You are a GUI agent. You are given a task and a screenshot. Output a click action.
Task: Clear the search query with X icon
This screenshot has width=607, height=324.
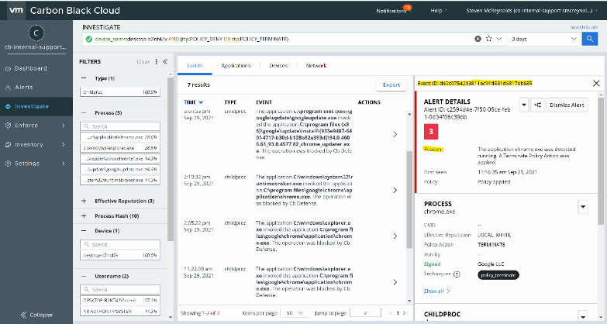point(478,39)
